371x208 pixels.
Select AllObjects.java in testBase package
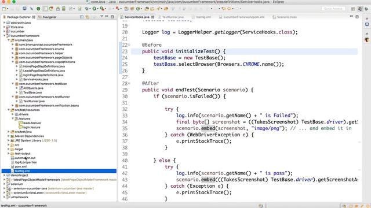tap(33, 88)
